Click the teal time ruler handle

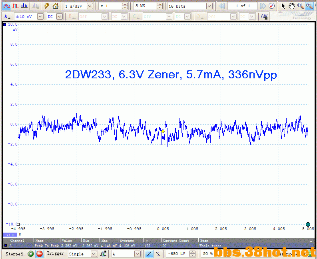tap(308, 224)
